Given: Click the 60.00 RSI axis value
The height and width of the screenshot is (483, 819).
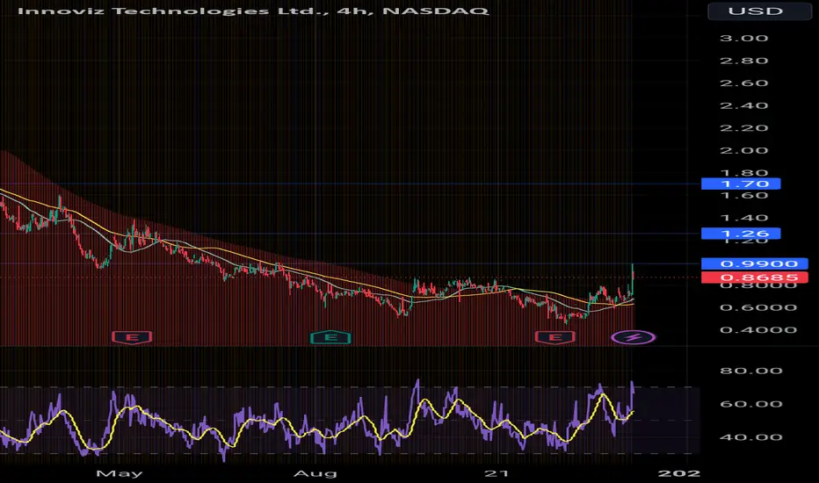Looking at the screenshot, I should (x=750, y=404).
